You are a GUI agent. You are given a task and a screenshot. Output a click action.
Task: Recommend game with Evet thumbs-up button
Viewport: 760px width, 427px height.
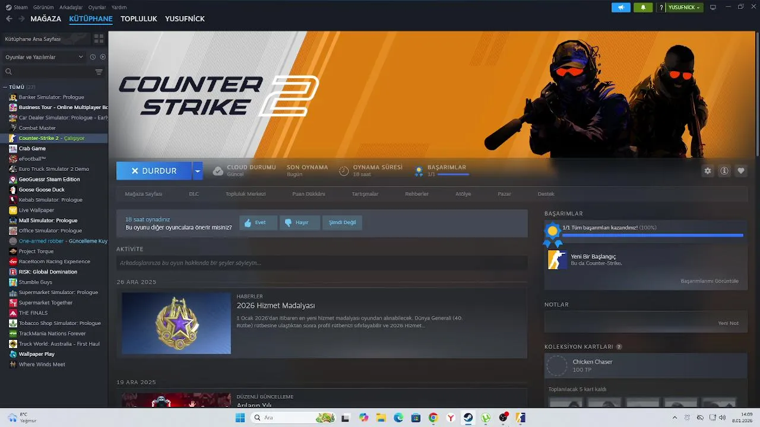click(x=258, y=223)
